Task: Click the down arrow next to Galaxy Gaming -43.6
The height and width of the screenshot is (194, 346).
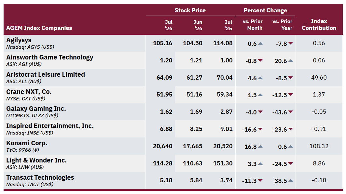Action: [290, 112]
